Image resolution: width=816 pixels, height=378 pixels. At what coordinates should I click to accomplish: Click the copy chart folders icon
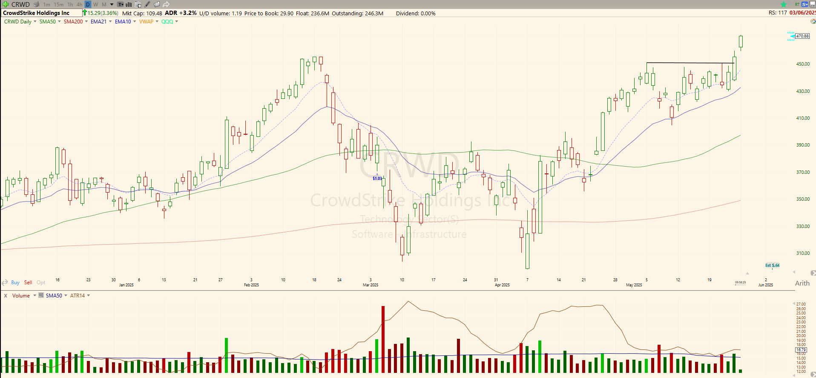point(157,4)
